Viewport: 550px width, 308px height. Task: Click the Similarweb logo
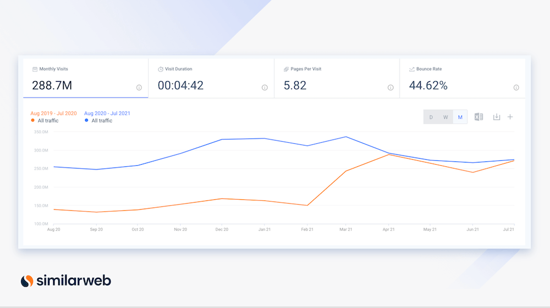65,281
